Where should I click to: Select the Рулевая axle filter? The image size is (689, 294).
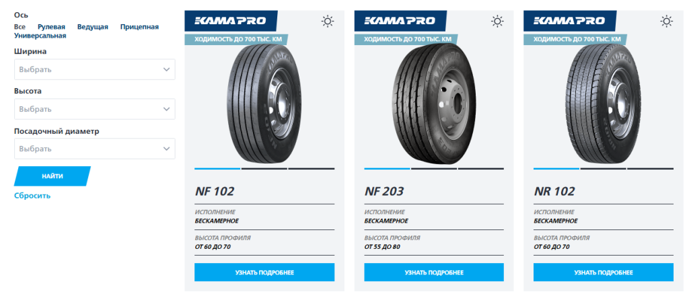coord(51,27)
